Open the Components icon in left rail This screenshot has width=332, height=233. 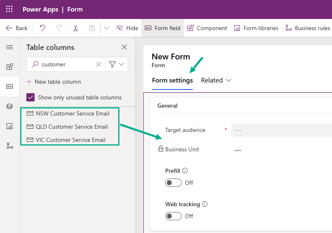9,67
